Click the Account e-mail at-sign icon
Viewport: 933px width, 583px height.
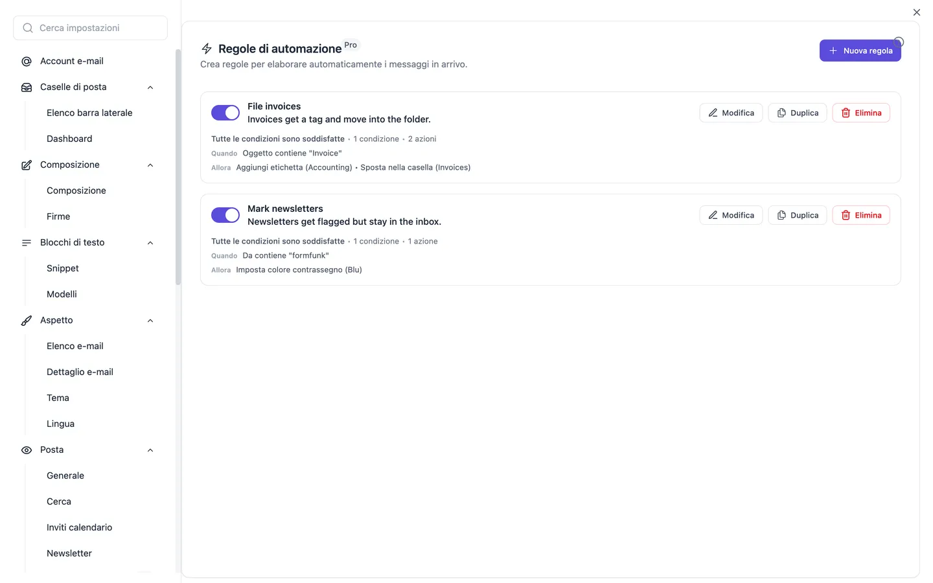[27, 62]
